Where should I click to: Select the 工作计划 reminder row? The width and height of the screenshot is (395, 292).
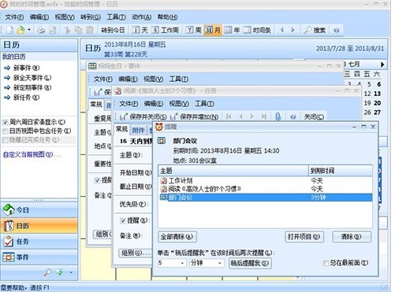pos(266,180)
